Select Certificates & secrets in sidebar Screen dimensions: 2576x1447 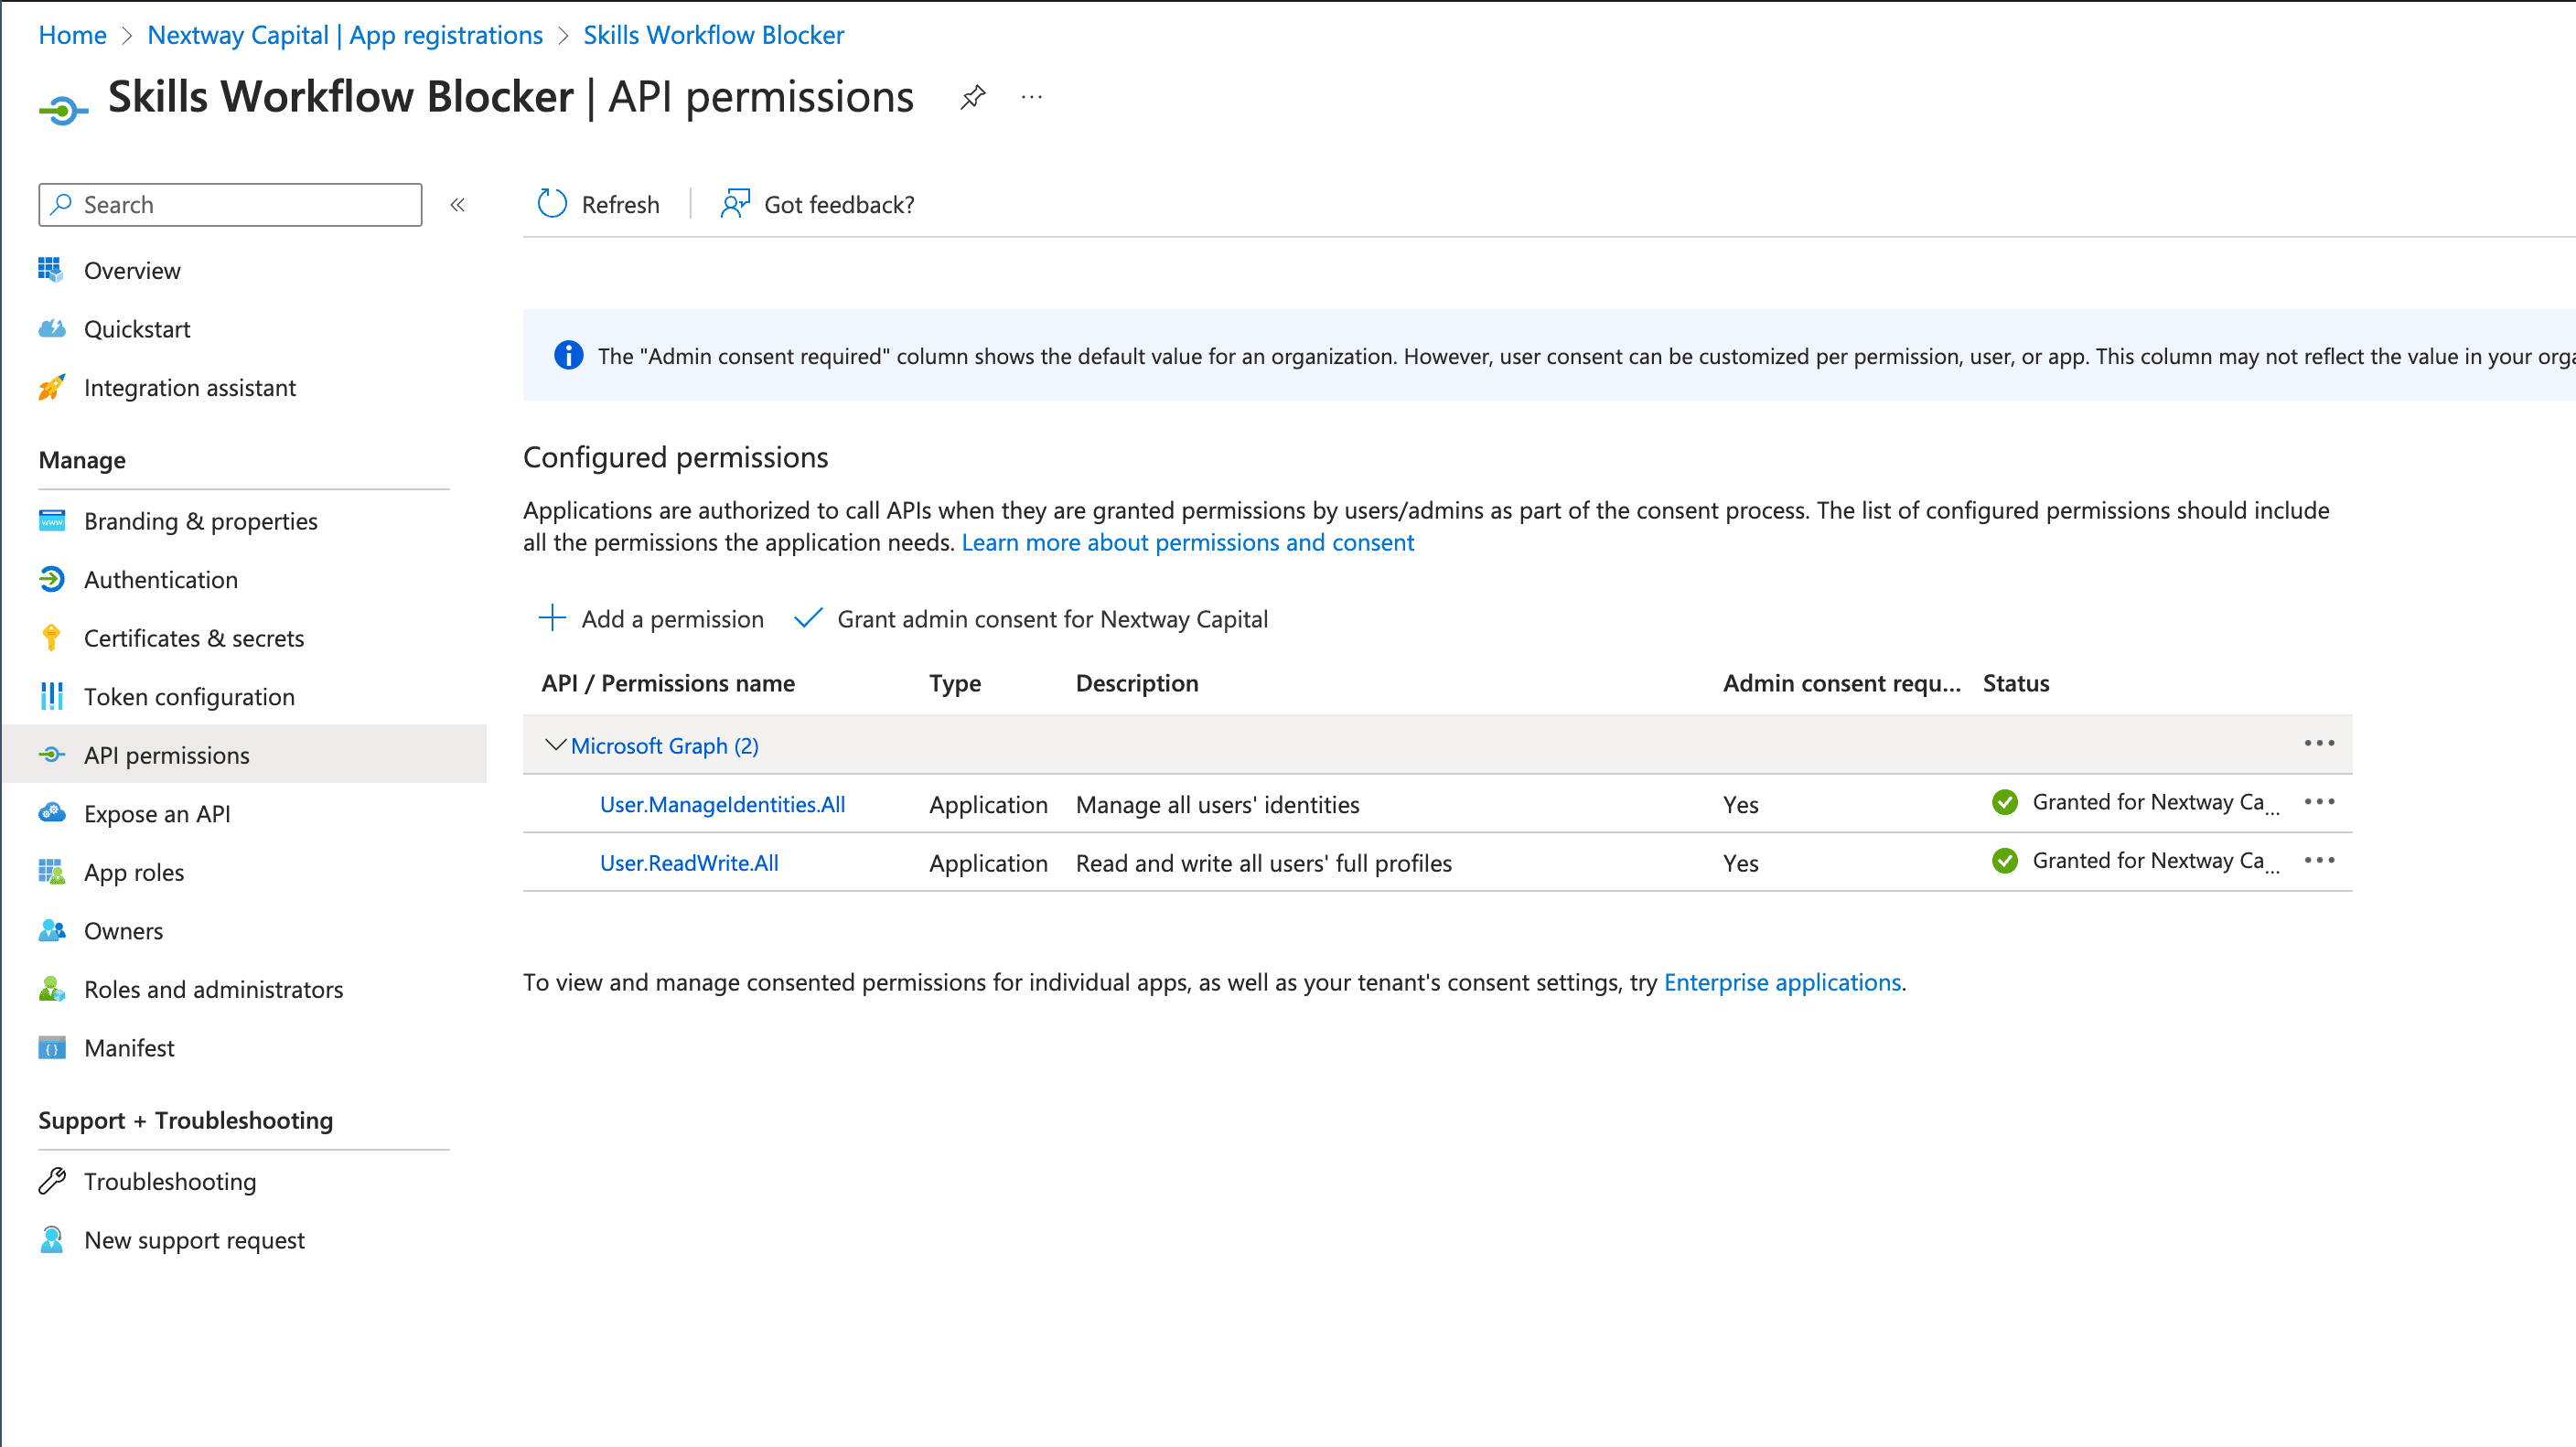pyautogui.click(x=193, y=637)
